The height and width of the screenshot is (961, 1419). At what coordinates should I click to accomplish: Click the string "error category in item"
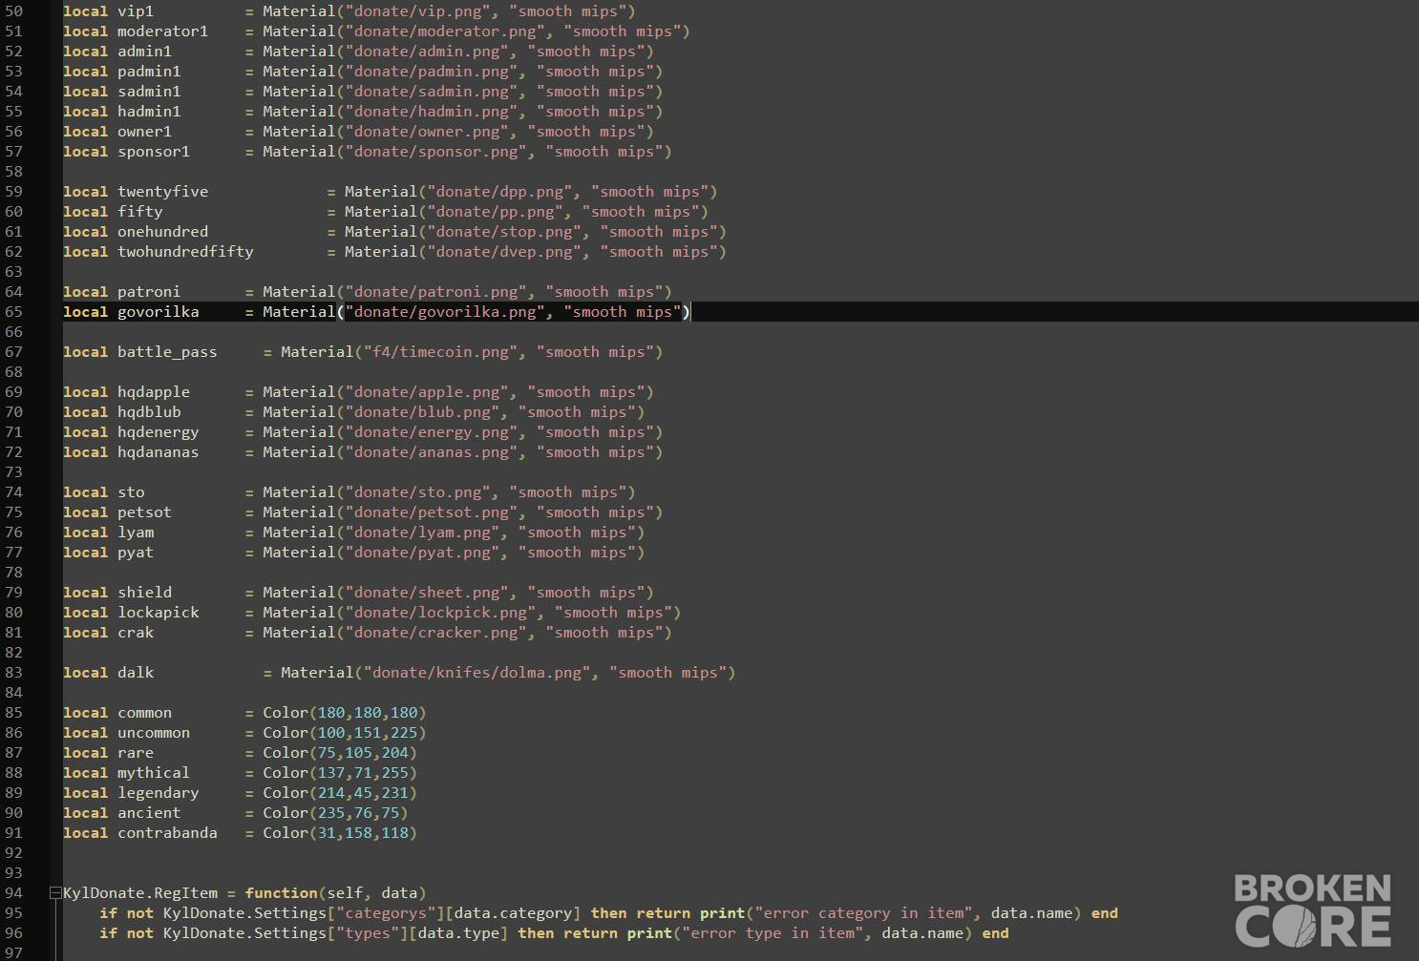(x=864, y=913)
